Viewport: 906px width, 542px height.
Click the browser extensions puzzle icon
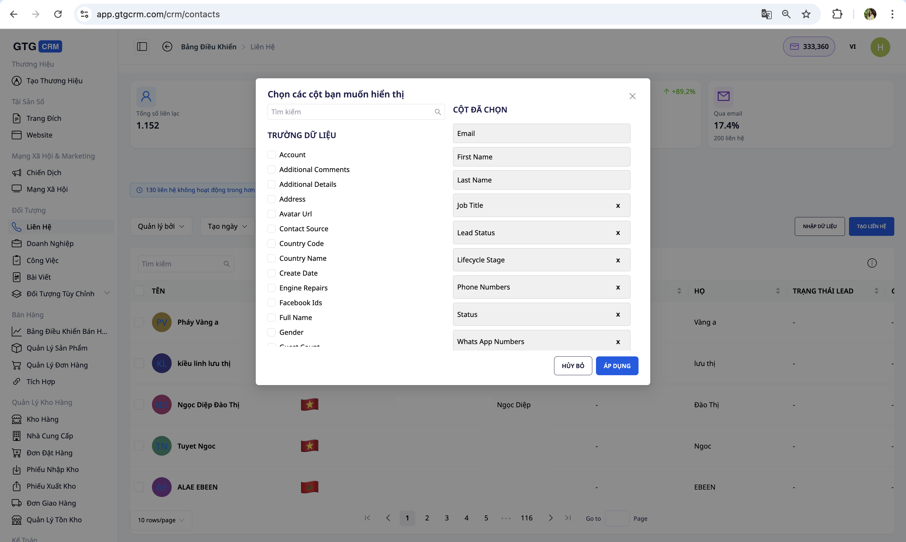837,14
